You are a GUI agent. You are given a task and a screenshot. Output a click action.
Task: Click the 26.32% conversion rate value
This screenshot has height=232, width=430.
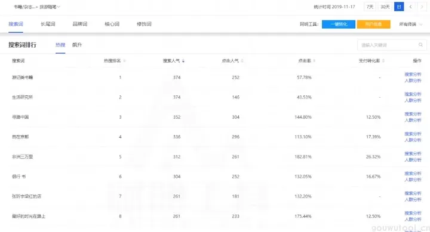coord(373,157)
